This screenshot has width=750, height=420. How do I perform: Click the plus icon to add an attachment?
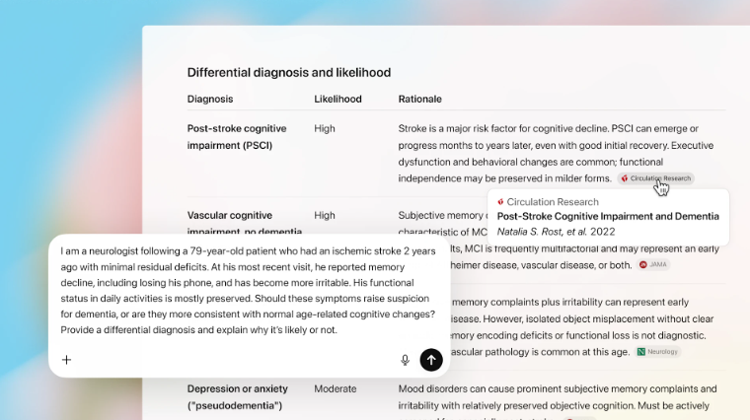pos(67,360)
